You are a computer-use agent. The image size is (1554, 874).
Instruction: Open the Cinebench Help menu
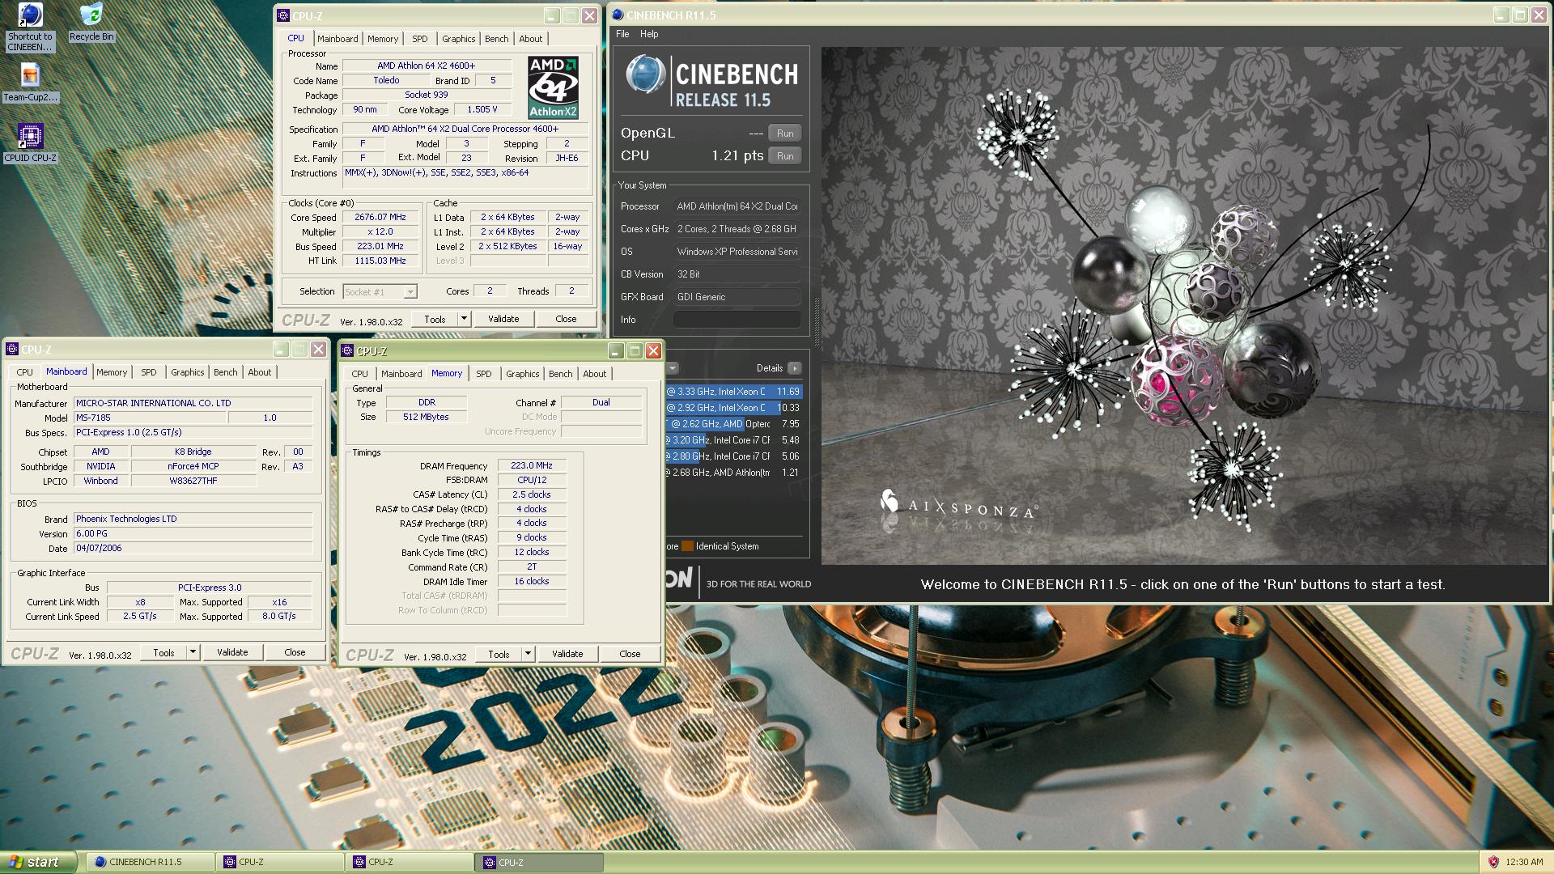649,34
